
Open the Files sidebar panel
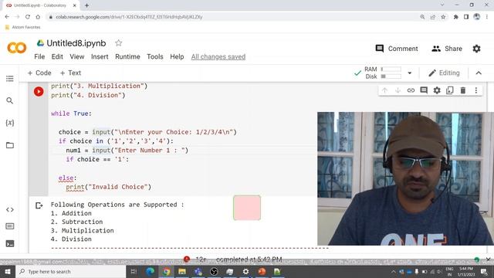click(x=10, y=145)
